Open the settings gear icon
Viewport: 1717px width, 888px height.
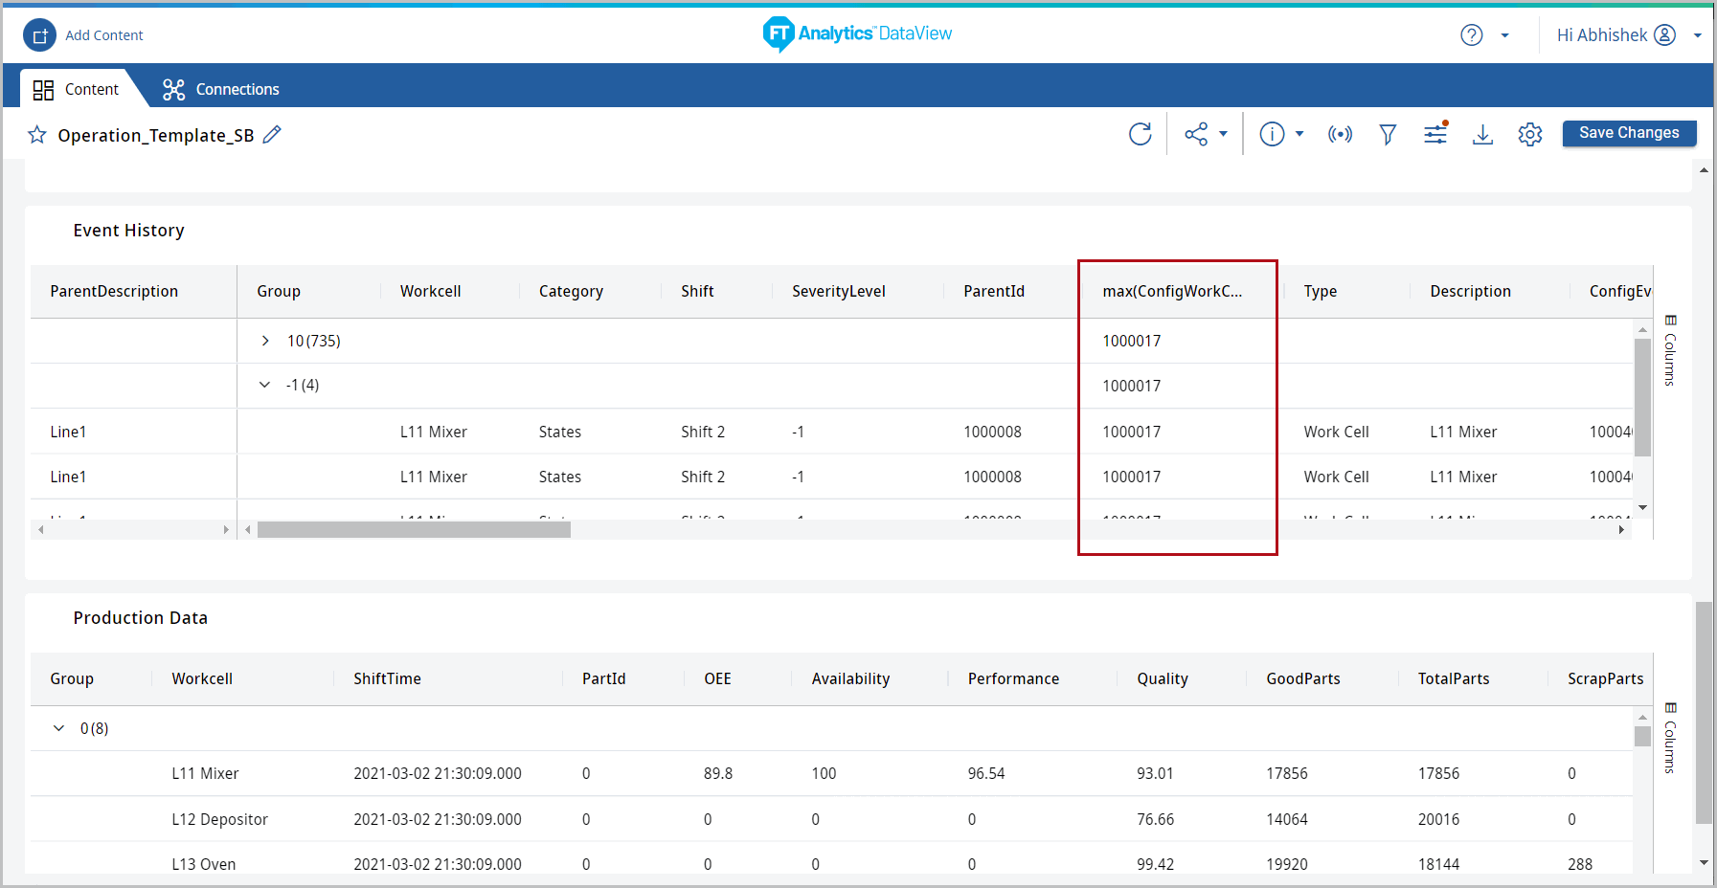click(1530, 134)
